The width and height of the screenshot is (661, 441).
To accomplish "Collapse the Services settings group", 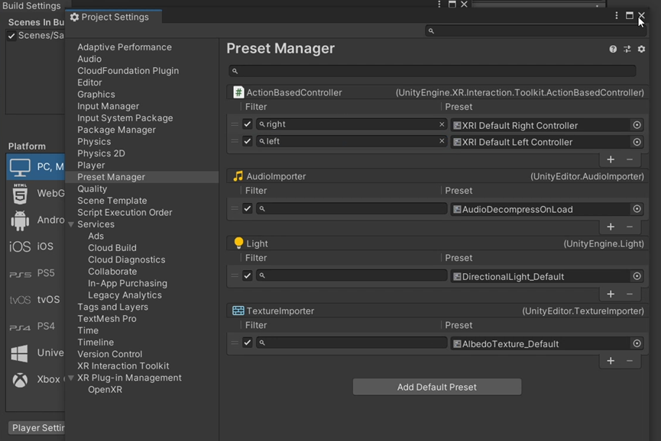I will pyautogui.click(x=71, y=225).
